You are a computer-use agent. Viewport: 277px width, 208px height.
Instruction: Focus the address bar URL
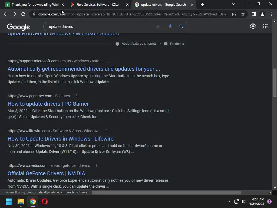coord(133,14)
